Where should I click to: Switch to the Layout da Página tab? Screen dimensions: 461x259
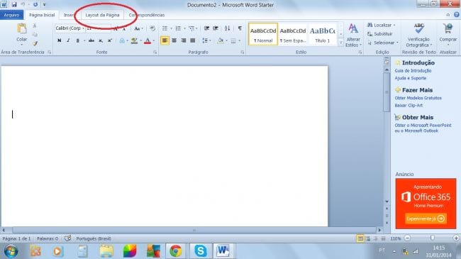102,15
